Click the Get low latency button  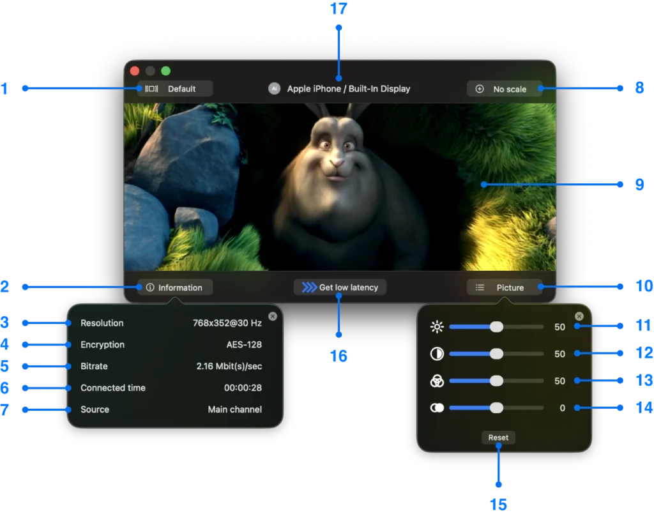click(x=340, y=287)
